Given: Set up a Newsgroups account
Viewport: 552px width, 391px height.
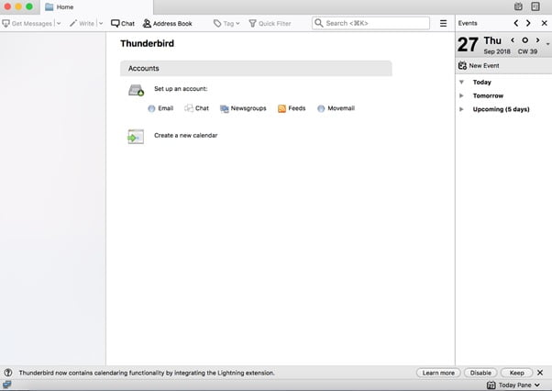Looking at the screenshot, I should click(243, 108).
